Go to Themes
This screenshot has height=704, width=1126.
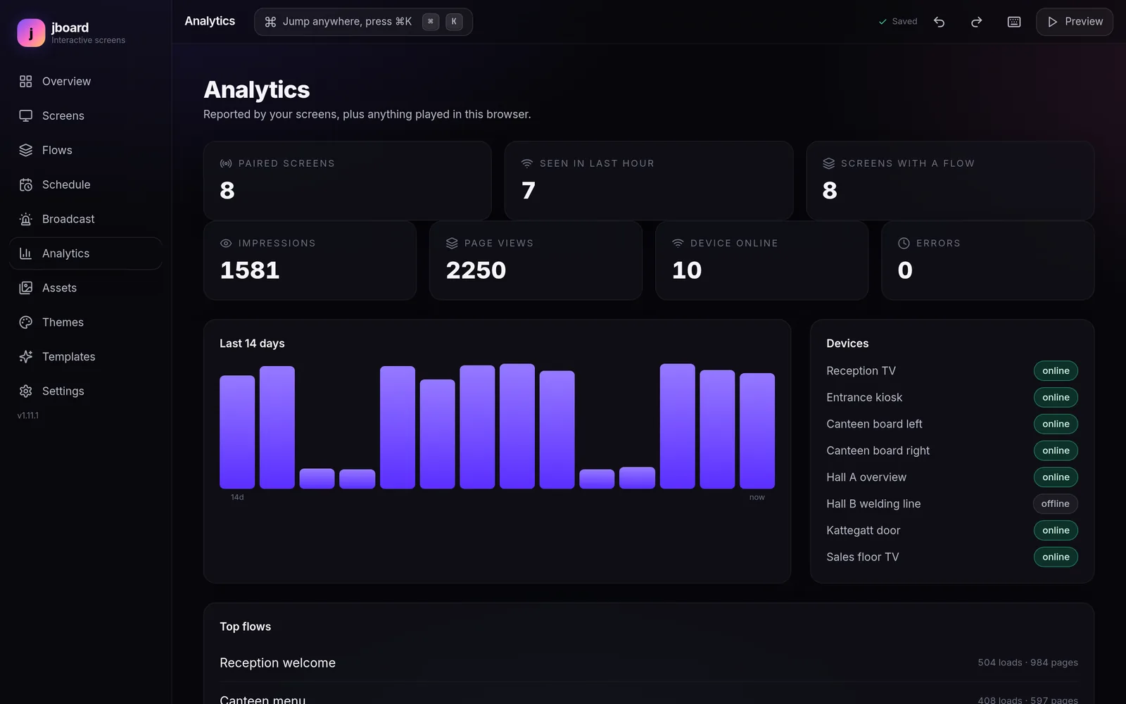pos(86,322)
